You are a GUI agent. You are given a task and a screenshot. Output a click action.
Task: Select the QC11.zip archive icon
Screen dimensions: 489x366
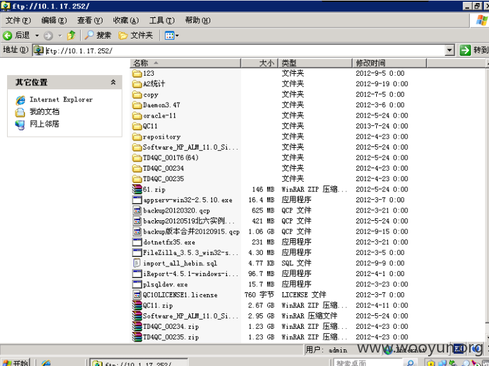pos(137,306)
